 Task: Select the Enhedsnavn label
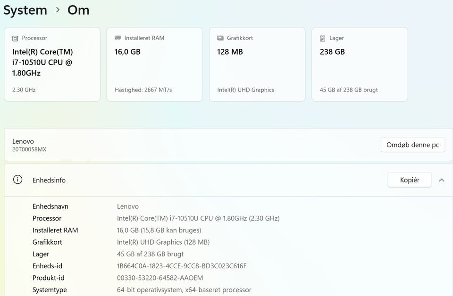coord(50,206)
